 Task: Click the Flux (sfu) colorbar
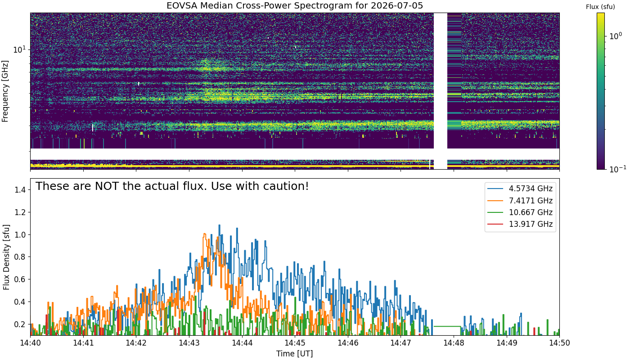tap(601, 91)
